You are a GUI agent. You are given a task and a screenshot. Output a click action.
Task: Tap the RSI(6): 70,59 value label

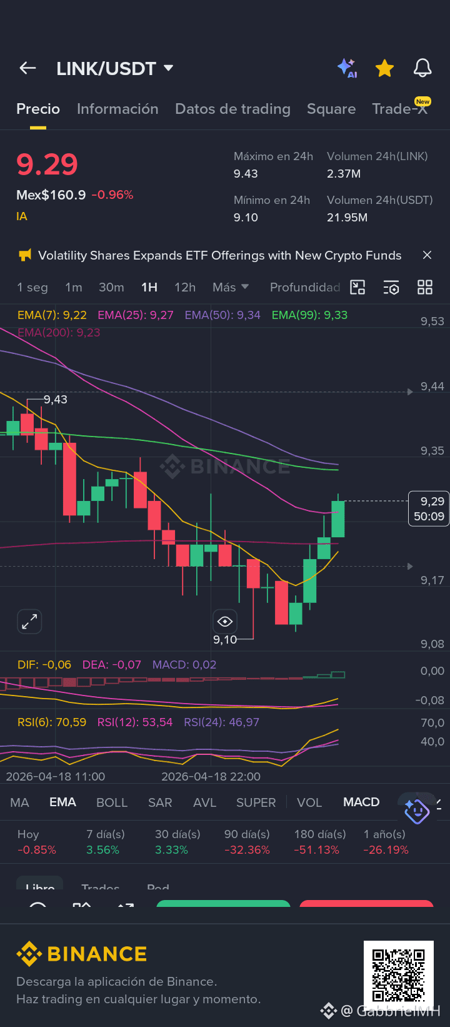(52, 722)
